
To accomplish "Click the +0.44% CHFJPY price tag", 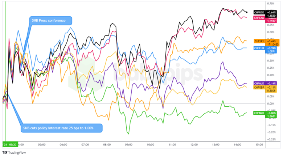I will point(271,41).
